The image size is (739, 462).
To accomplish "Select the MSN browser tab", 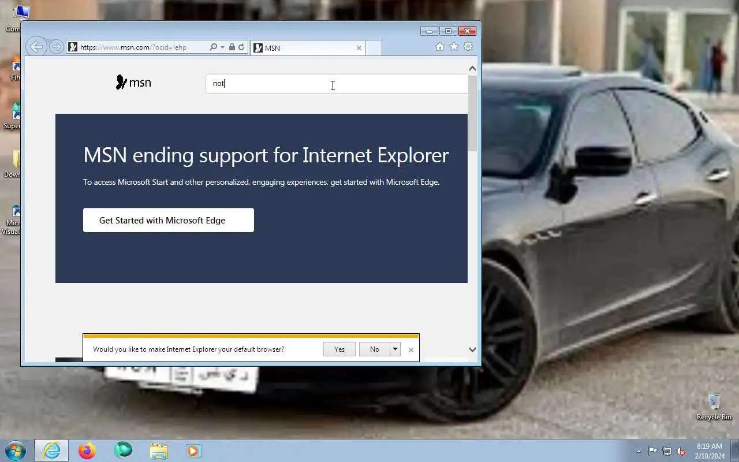I will pyautogui.click(x=308, y=48).
